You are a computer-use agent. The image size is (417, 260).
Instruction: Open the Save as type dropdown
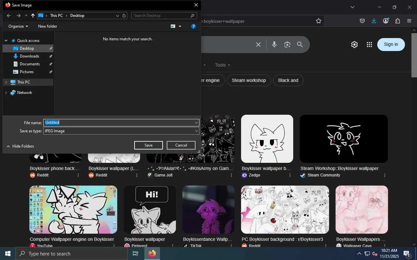(x=121, y=131)
